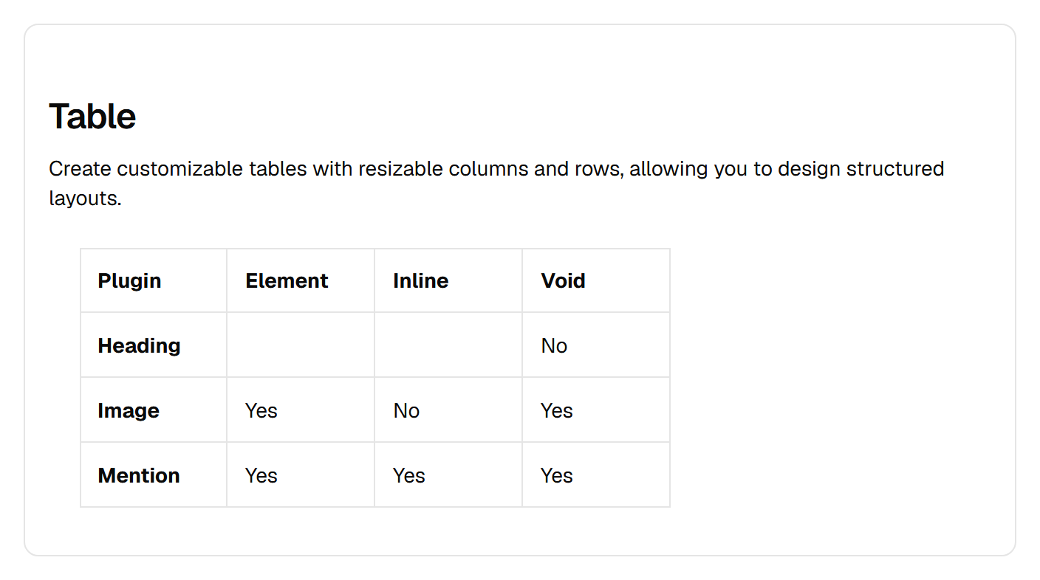Select the "Element" column header cell
Screen dimensions: 1040x580
301,280
